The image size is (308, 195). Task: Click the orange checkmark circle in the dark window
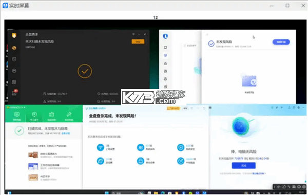pos(85,71)
